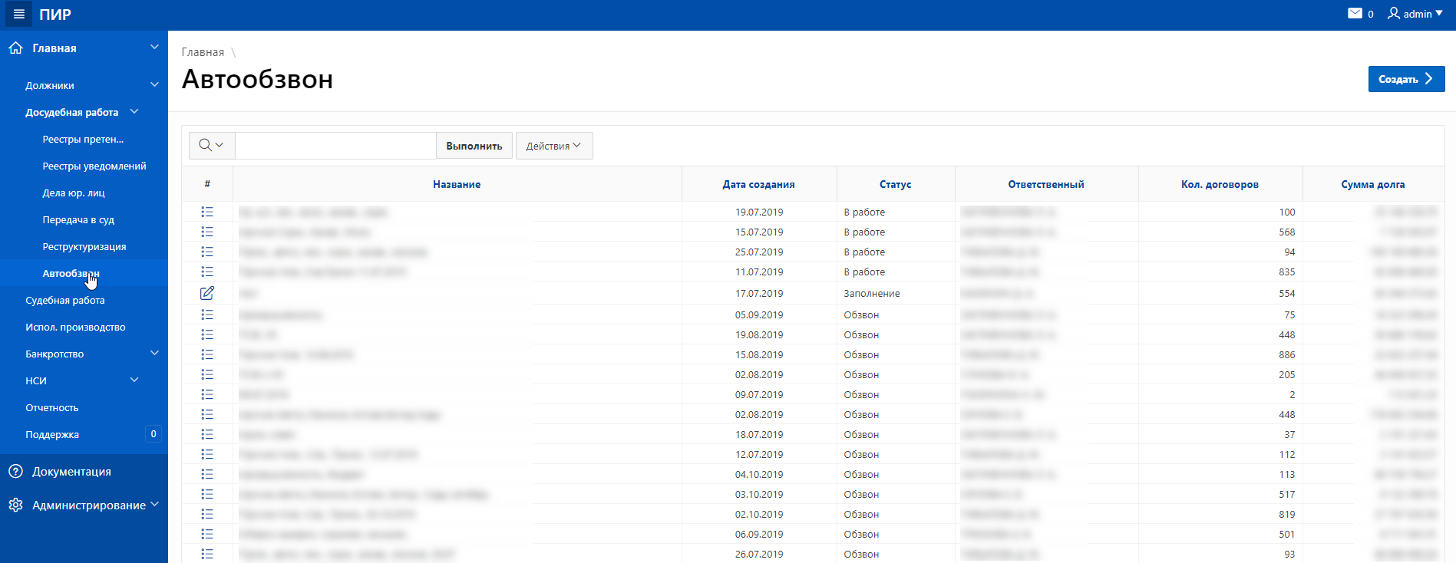Click the Документация help question icon
Image resolution: width=1456 pixels, height=563 pixels.
(15, 471)
